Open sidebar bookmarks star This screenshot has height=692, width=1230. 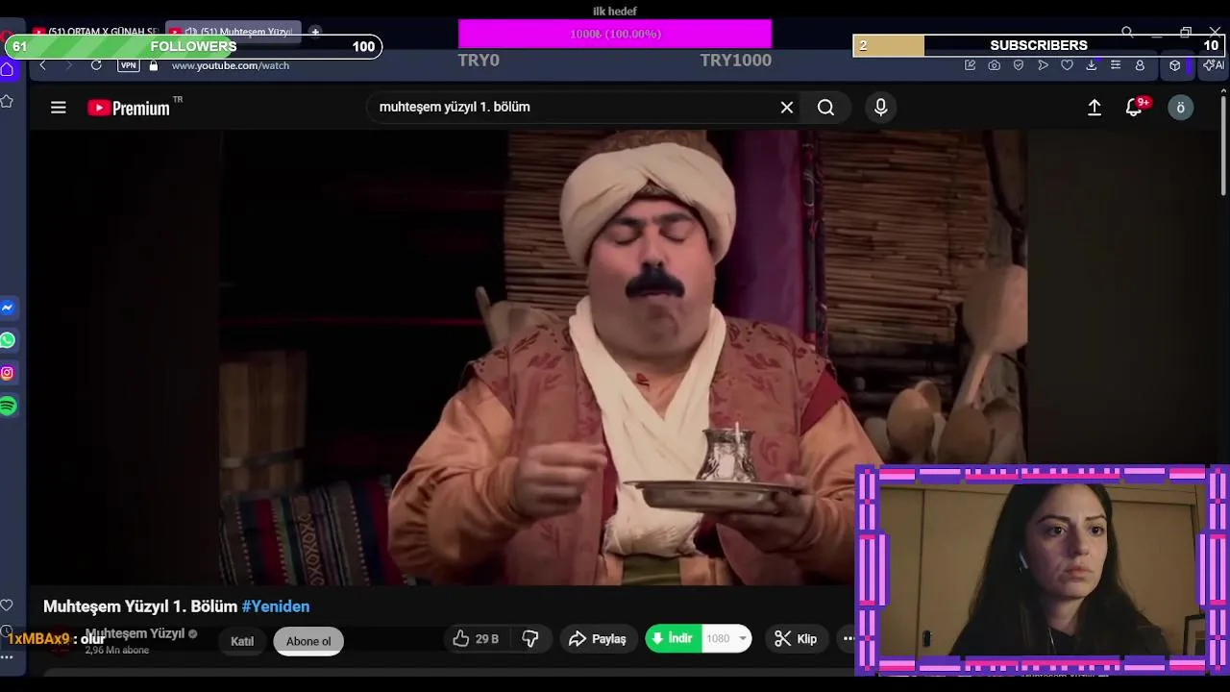click(7, 101)
